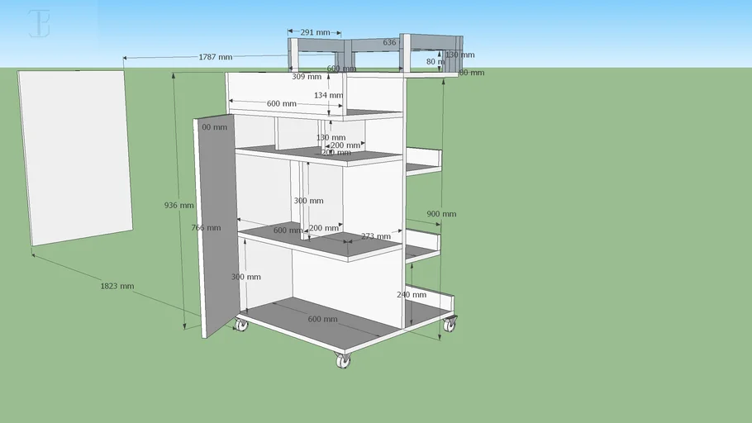Select the 291 mm dimension at top

pos(315,32)
